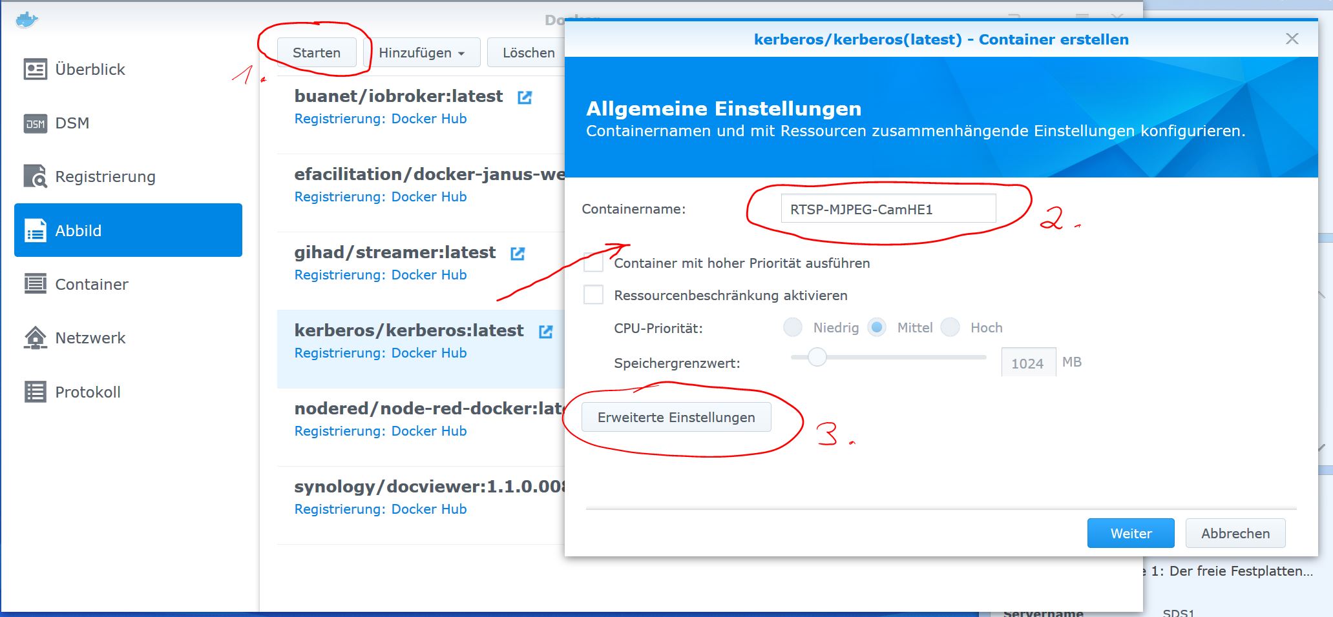Switch to Abbild section
This screenshot has width=1333, height=617.
click(x=128, y=230)
